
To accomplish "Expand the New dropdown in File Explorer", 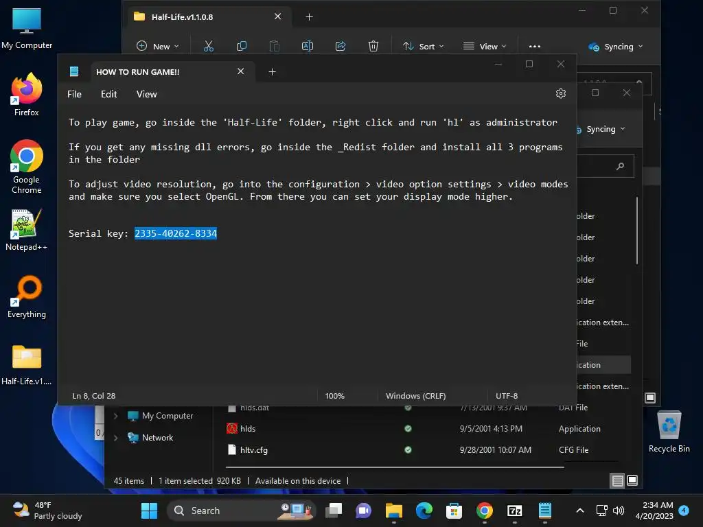I will click(158, 46).
